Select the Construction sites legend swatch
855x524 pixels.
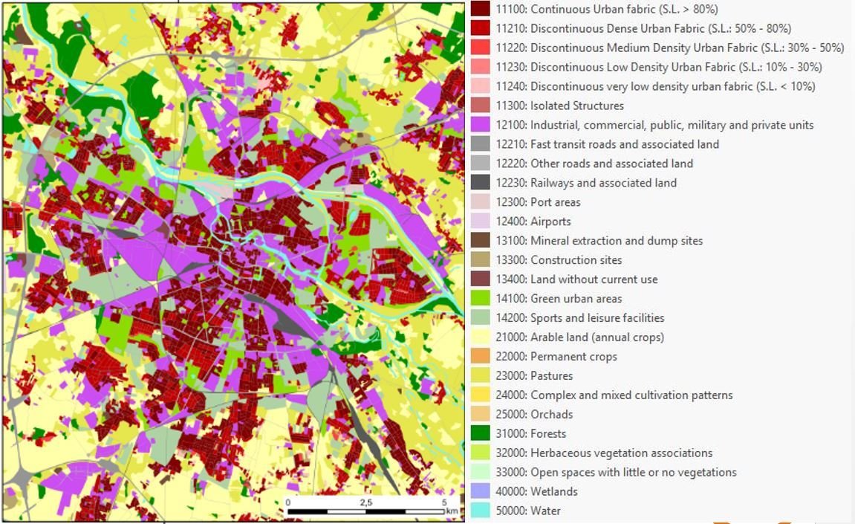(x=480, y=260)
